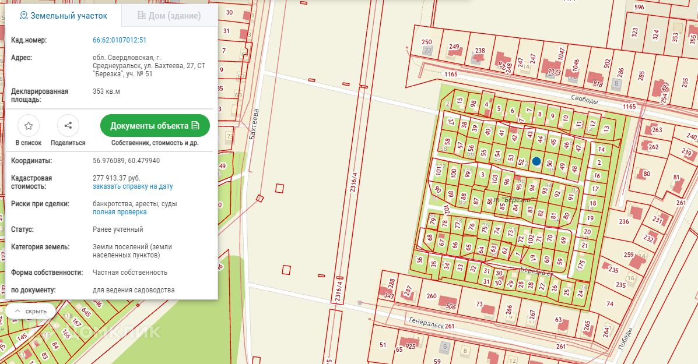698x364 pixels.
Task: Click parcel 263 on the map
Action: [657, 130]
